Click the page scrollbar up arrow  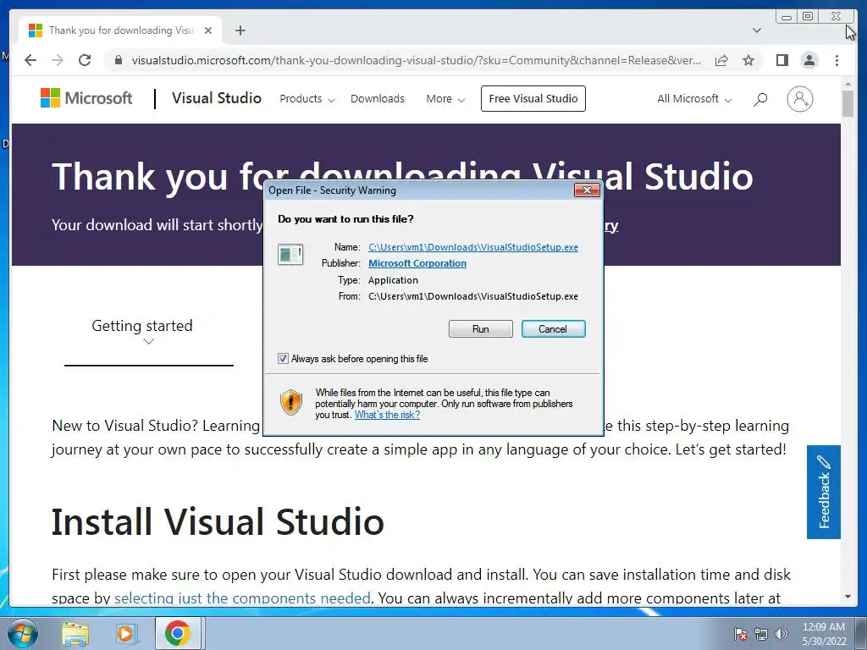[x=848, y=84]
